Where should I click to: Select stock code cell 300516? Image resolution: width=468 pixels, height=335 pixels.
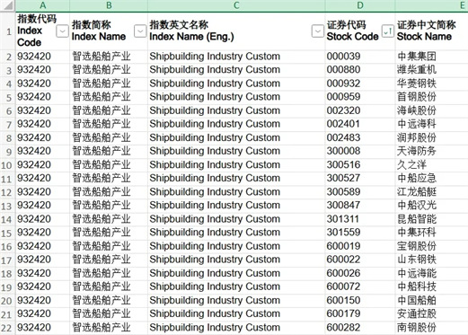click(360, 165)
